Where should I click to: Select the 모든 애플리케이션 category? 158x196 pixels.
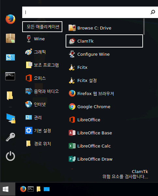click(42, 27)
